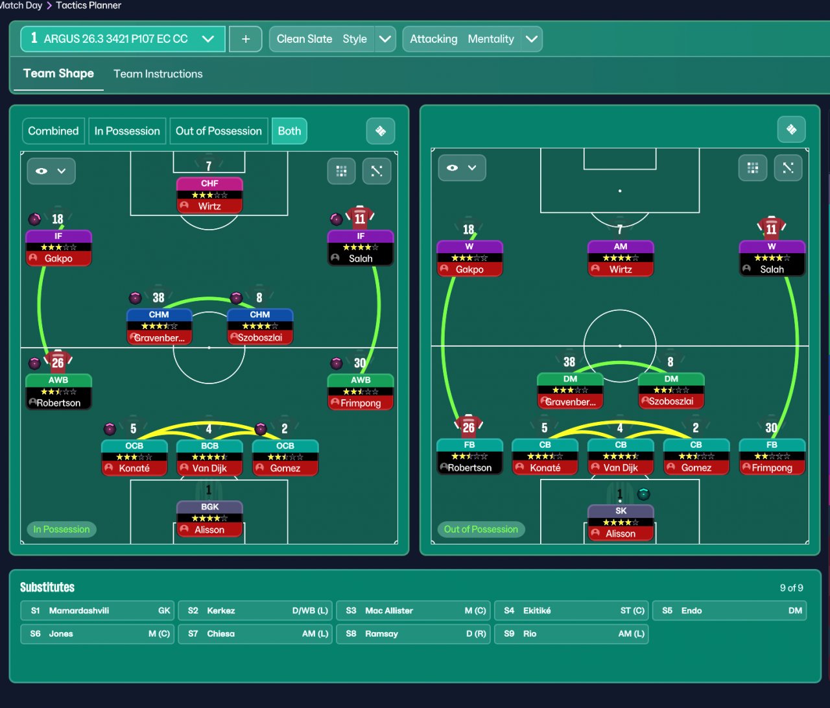This screenshot has height=708, width=830.
Task: Click number 30 shirt above Frimpong's FB card
Action: 771,427
